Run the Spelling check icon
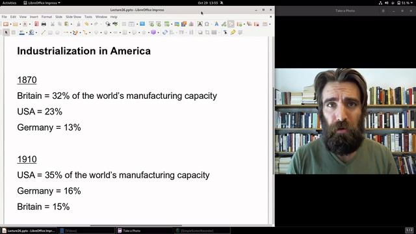 (115, 24)
